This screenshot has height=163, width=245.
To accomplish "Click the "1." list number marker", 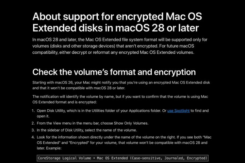I will click(x=33, y=111).
